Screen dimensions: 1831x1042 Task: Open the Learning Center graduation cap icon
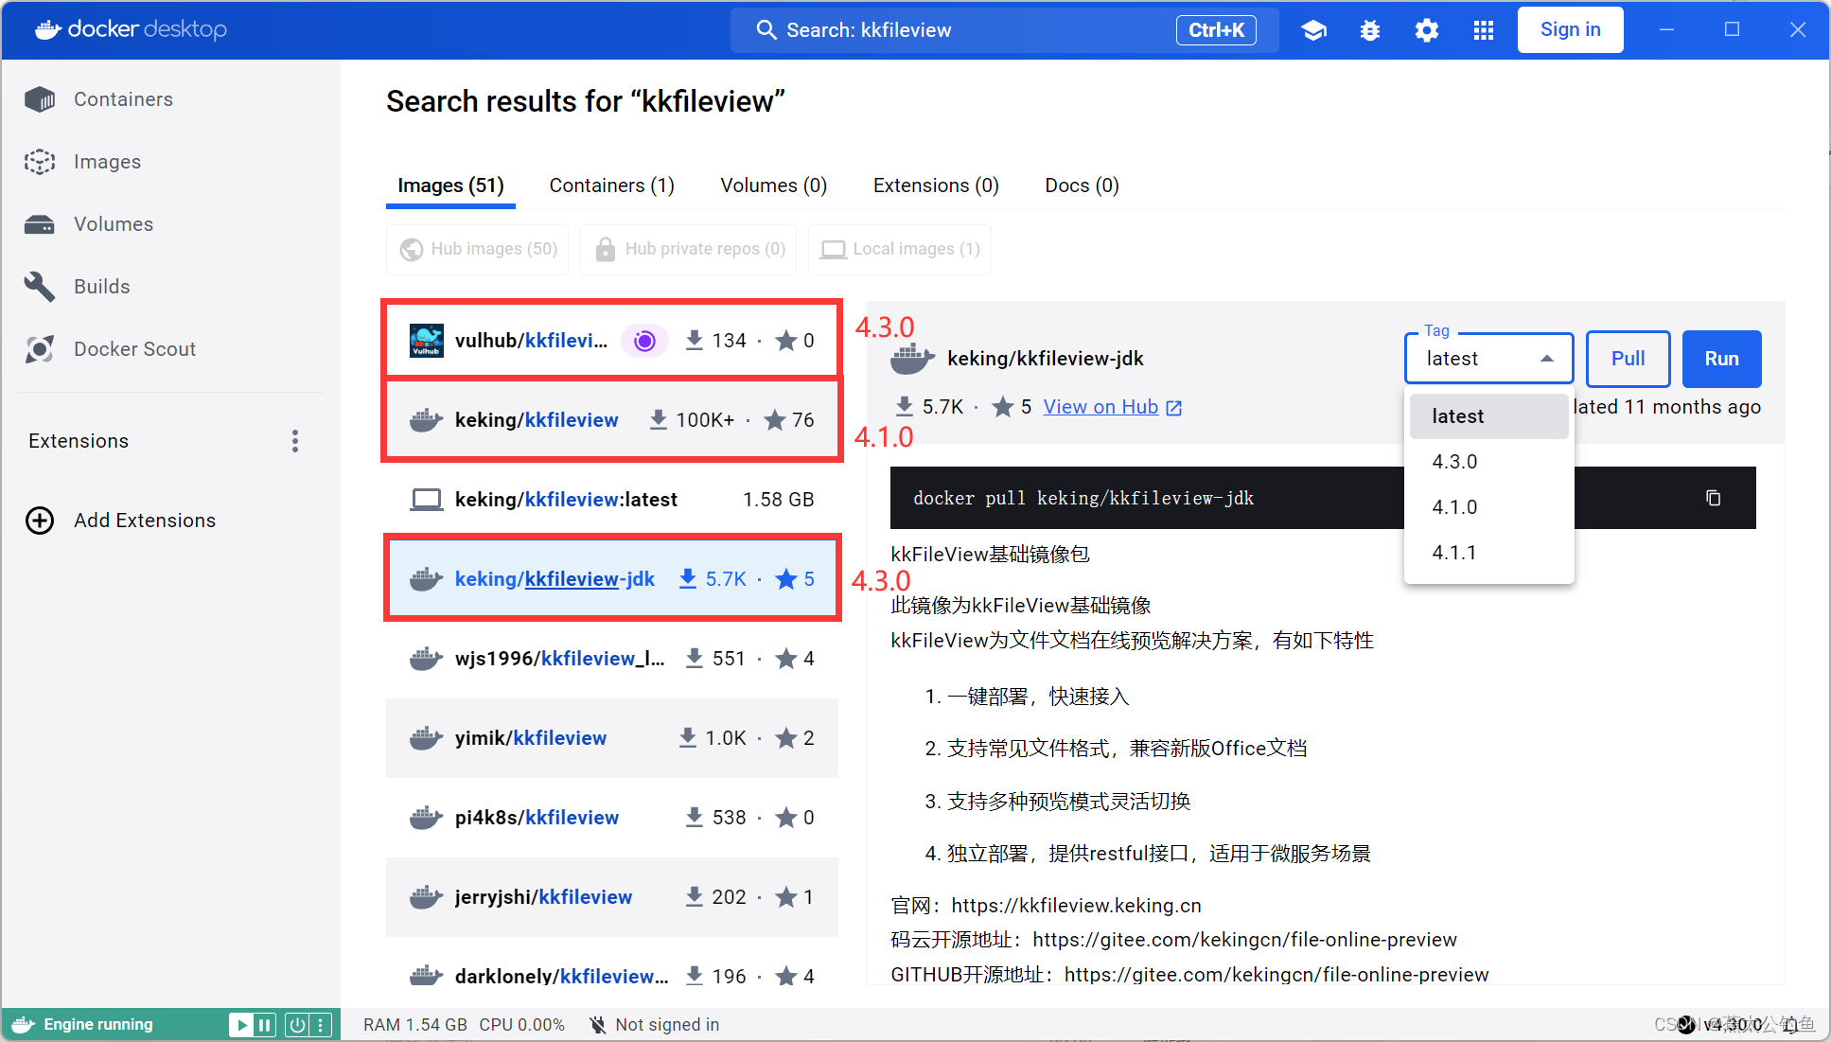[x=1313, y=29]
